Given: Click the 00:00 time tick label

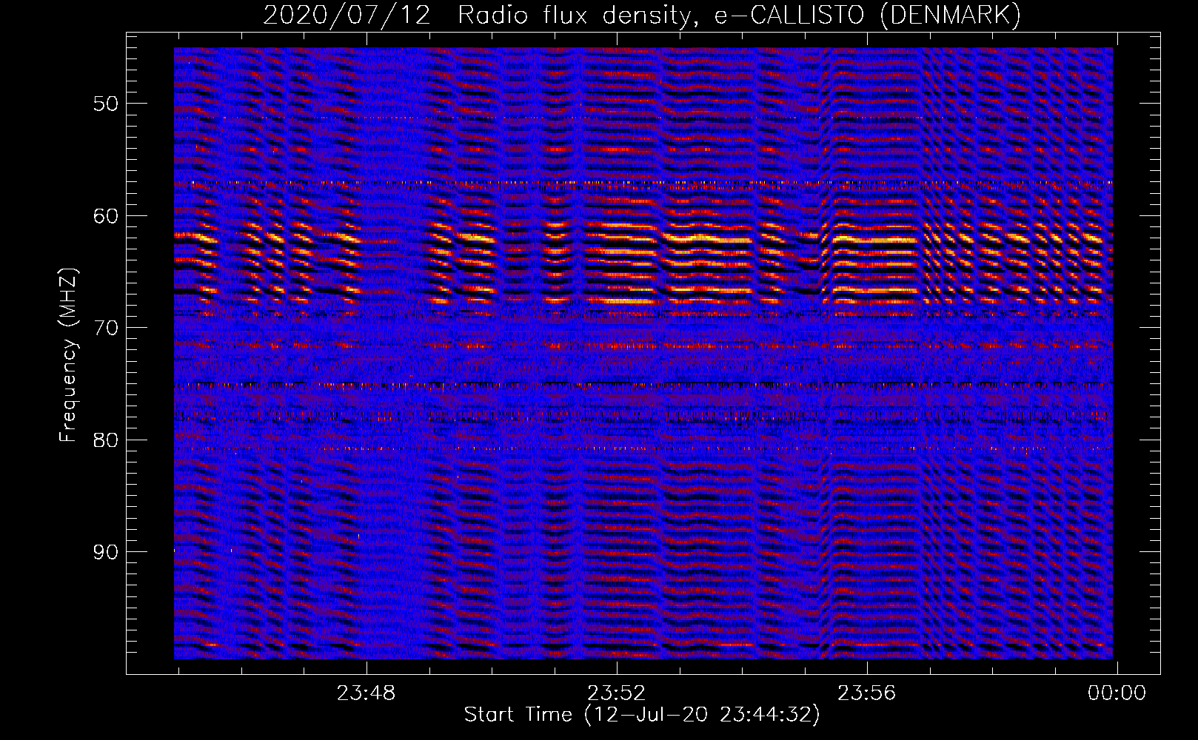Looking at the screenshot, I should 1117,693.
